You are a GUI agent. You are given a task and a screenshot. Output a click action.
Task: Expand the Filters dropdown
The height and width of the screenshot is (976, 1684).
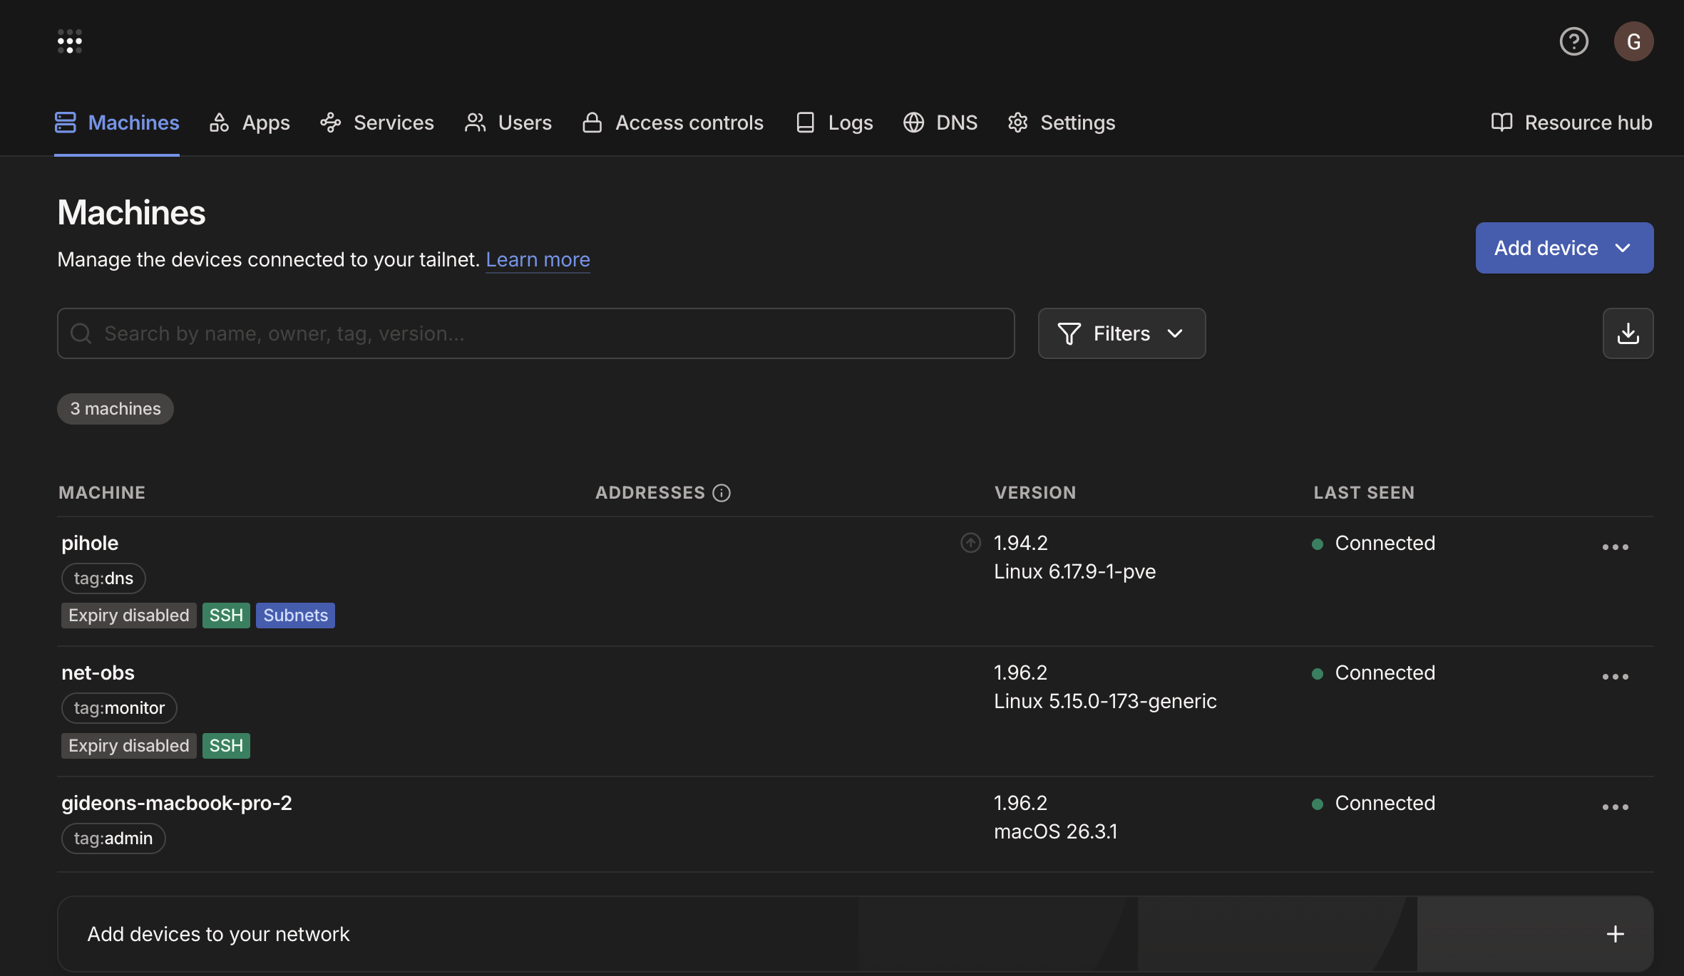1121,333
